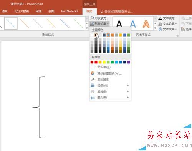Pick yellow standard color swatch
The image size is (192, 151).
[x=104, y=62]
